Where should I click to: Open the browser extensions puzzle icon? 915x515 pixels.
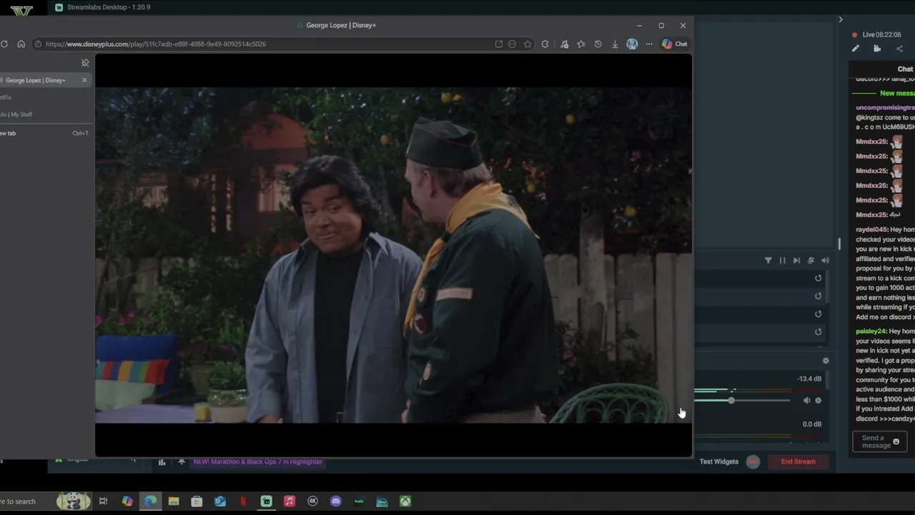pyautogui.click(x=545, y=44)
